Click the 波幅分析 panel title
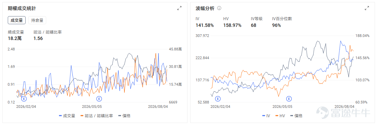 pyautogui.click(x=205, y=8)
